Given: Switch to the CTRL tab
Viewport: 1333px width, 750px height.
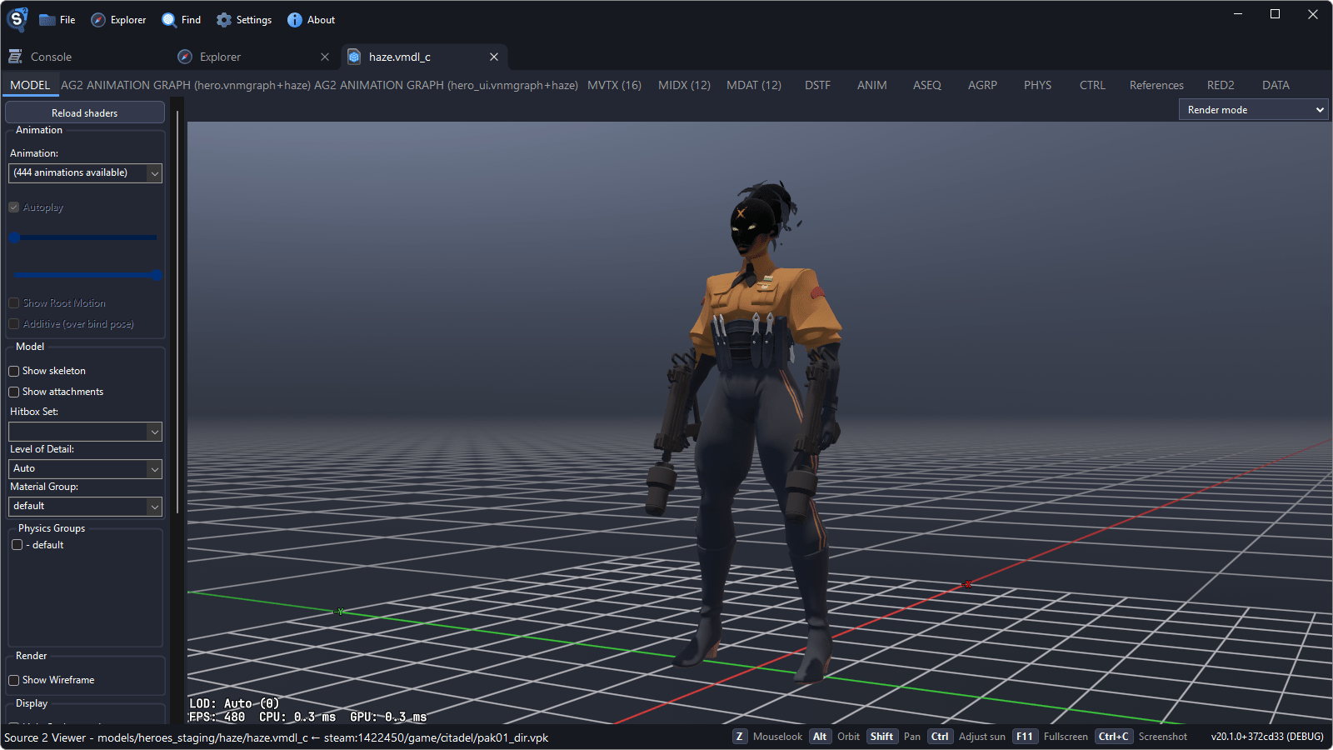Looking at the screenshot, I should tap(1092, 85).
